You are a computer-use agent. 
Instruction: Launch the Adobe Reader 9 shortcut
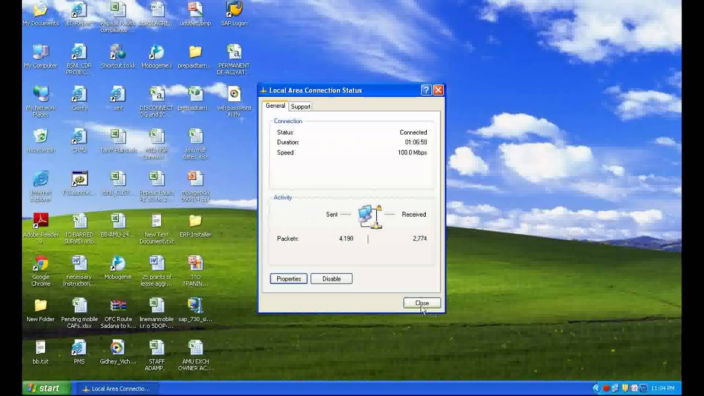pyautogui.click(x=41, y=228)
